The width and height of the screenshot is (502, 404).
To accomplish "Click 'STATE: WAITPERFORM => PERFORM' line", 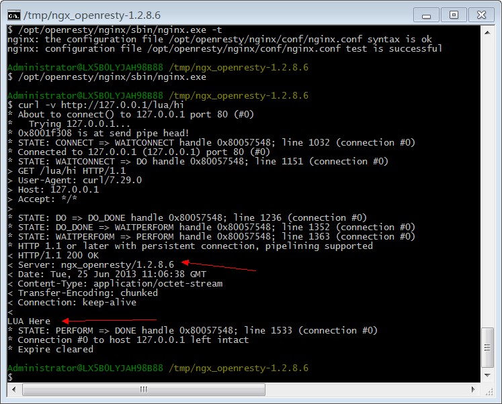I will point(211,237).
